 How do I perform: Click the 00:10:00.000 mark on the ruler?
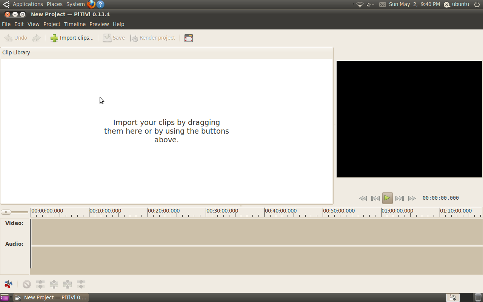pos(105,211)
